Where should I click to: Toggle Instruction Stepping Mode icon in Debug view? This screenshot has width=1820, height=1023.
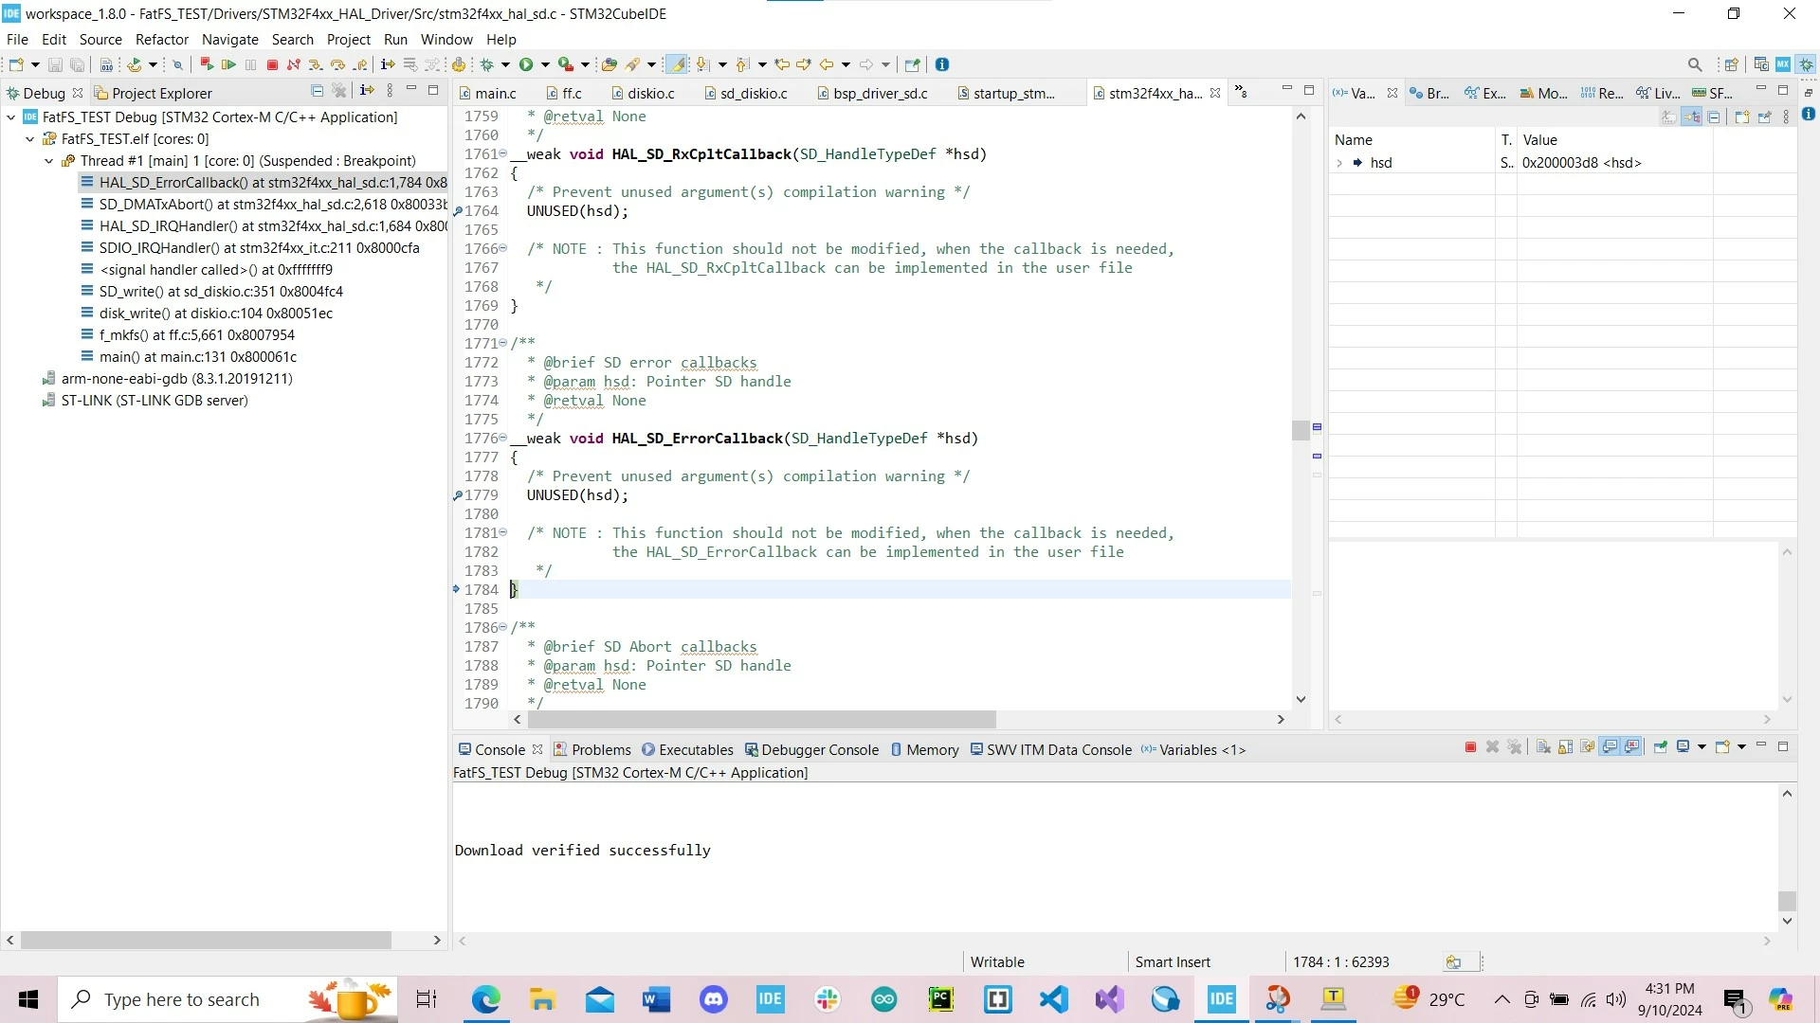tap(367, 91)
